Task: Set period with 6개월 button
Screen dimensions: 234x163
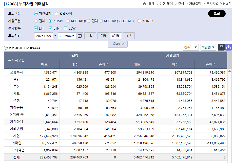Action: click(116, 36)
